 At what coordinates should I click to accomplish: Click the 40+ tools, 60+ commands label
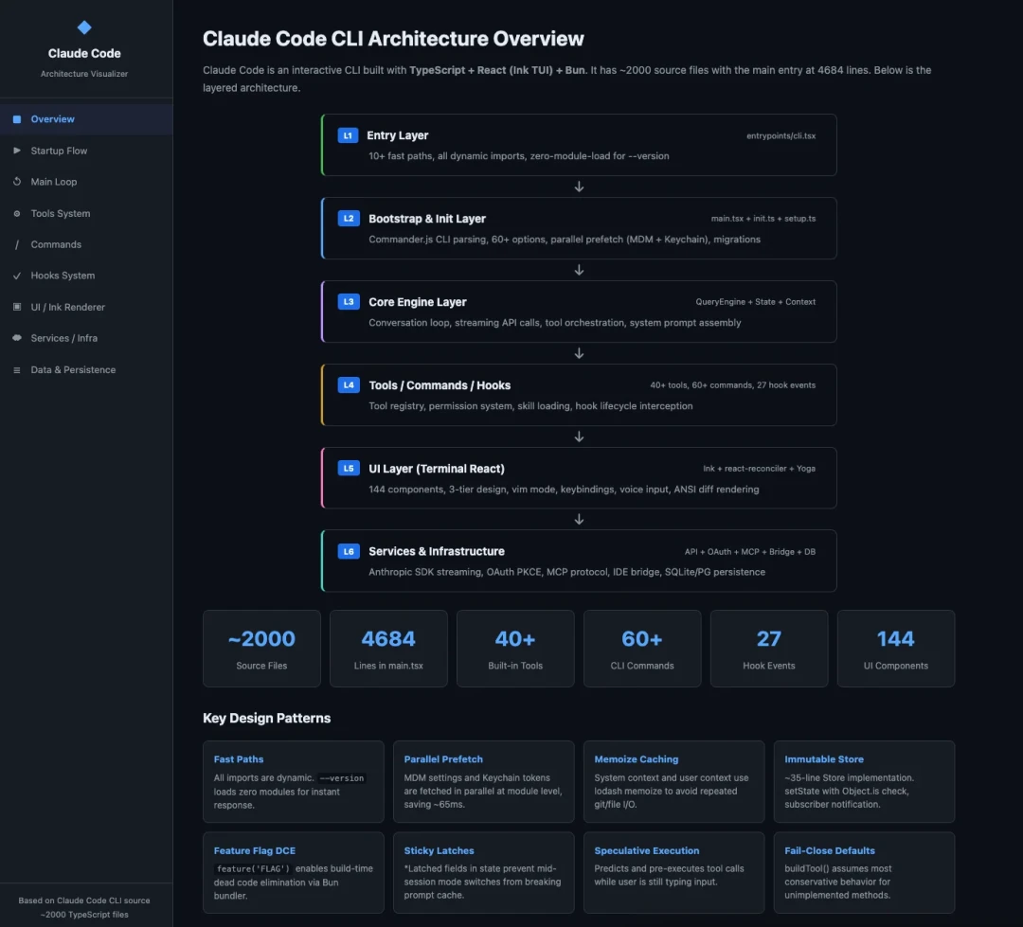coord(732,385)
